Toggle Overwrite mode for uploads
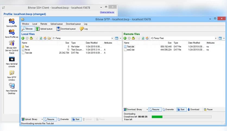This screenshot has width=227, height=131. [x=63, y=119]
